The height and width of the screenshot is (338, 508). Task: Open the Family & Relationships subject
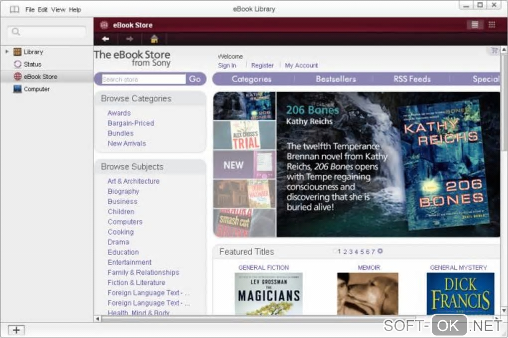click(x=143, y=272)
